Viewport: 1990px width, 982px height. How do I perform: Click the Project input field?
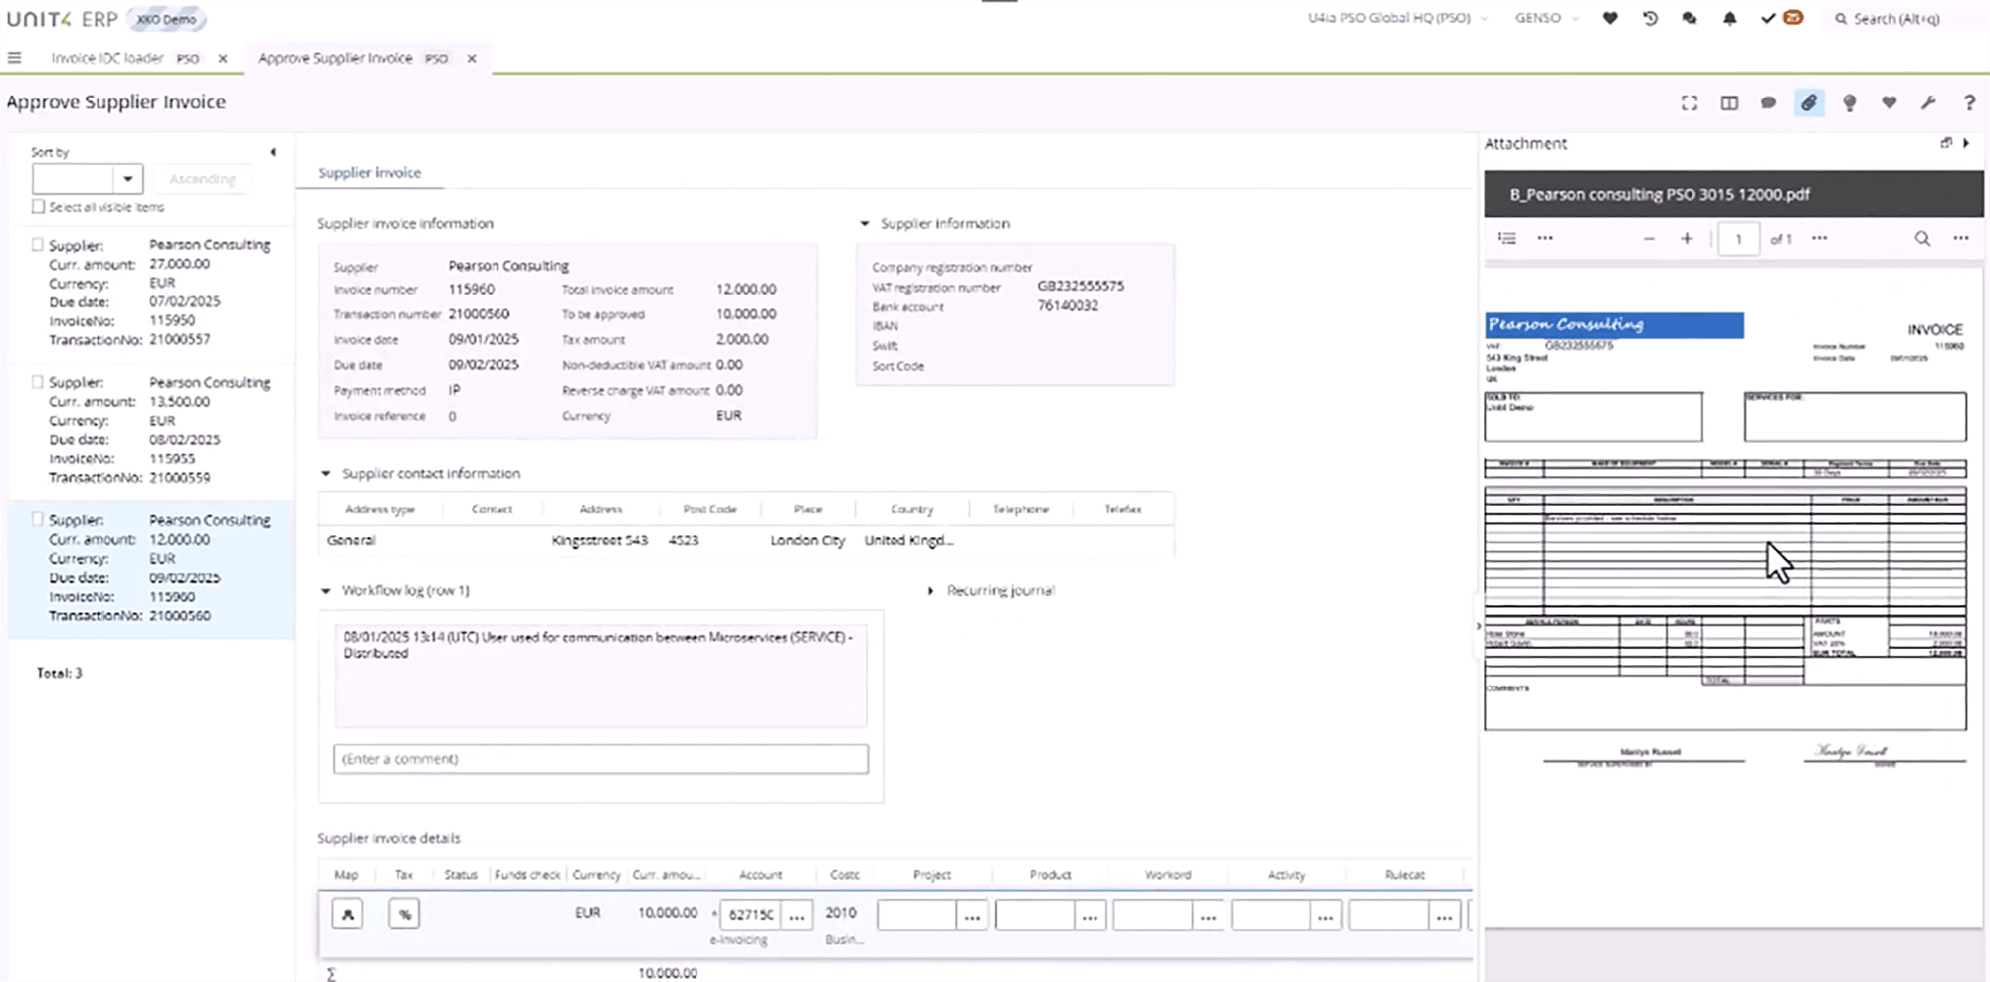point(917,915)
